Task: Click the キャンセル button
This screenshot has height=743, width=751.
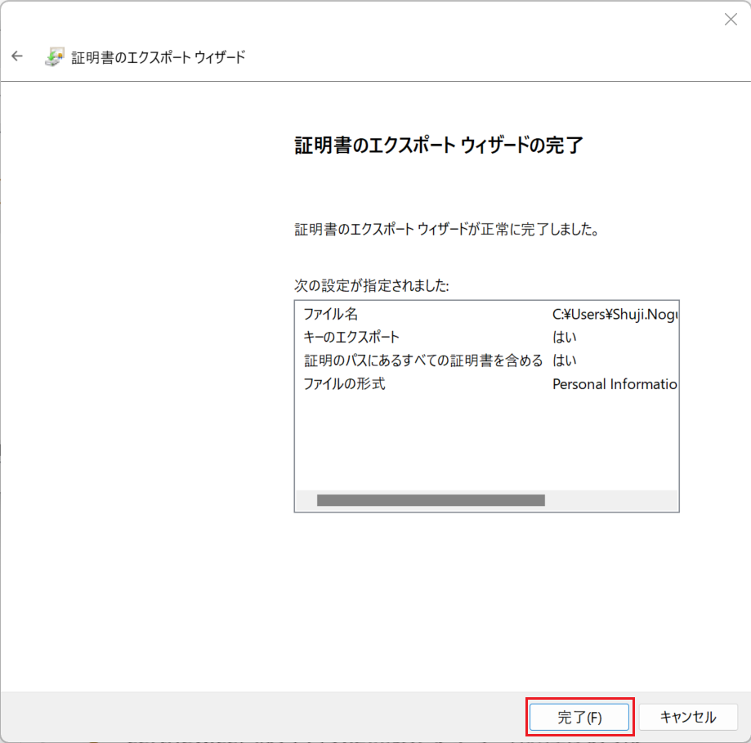Action: [x=688, y=717]
